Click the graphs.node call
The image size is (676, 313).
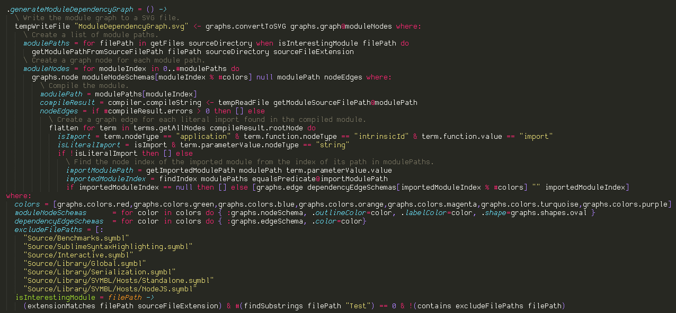point(55,77)
